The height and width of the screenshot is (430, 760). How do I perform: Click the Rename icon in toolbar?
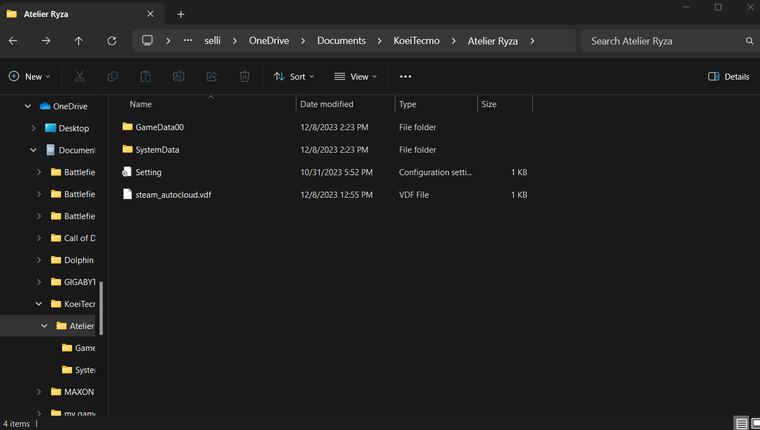click(x=179, y=76)
